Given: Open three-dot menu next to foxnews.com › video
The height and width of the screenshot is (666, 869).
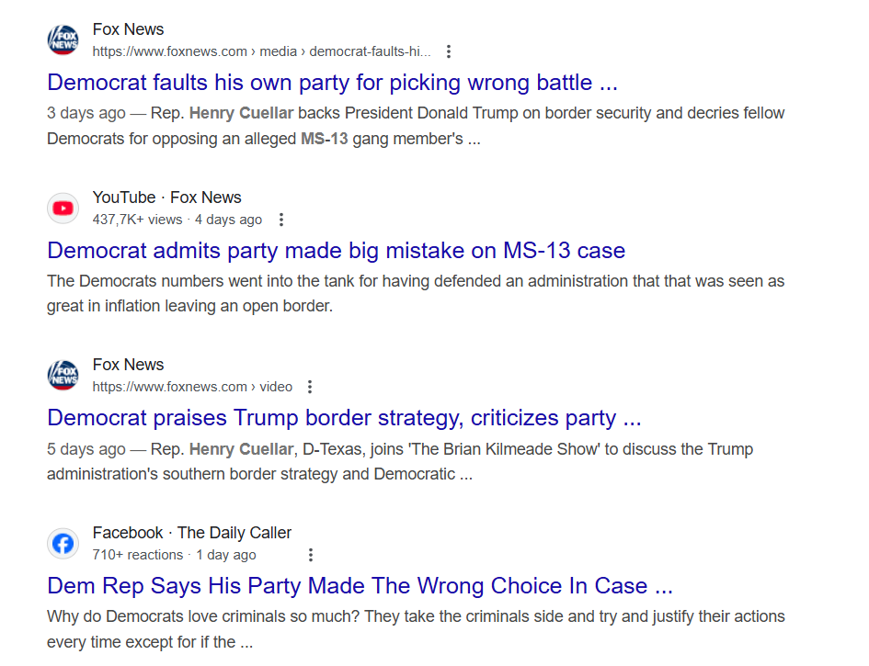Looking at the screenshot, I should pyautogui.click(x=311, y=387).
